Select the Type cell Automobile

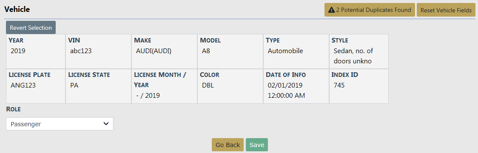click(x=296, y=51)
